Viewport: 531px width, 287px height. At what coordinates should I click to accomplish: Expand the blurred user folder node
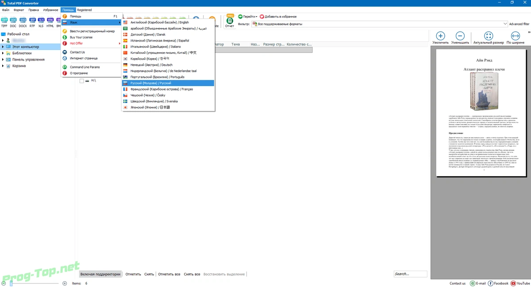(x=3, y=40)
